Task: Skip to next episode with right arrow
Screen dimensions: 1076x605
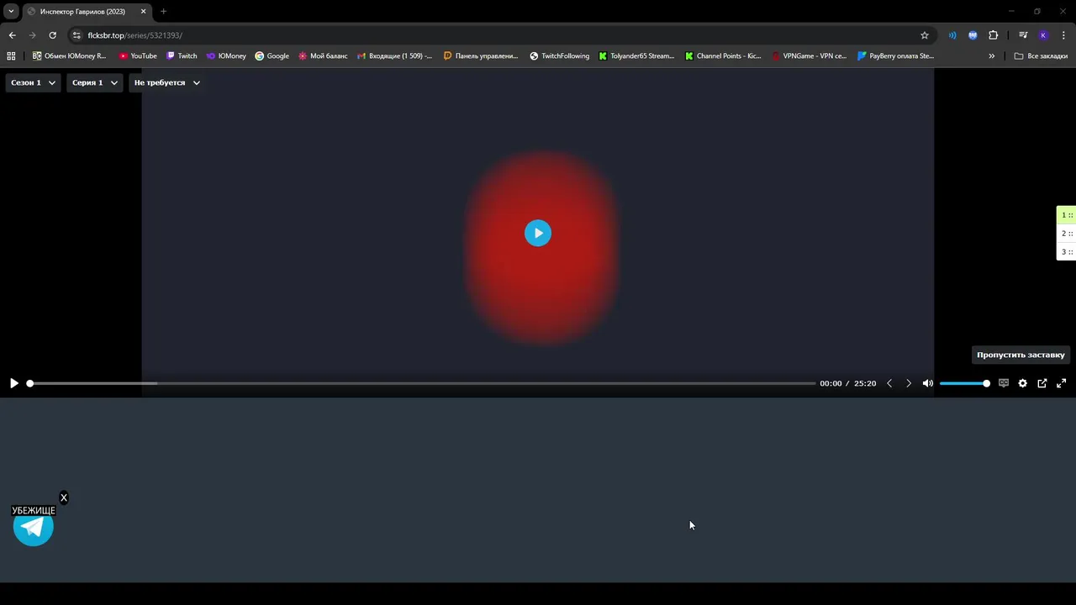Action: coord(908,383)
